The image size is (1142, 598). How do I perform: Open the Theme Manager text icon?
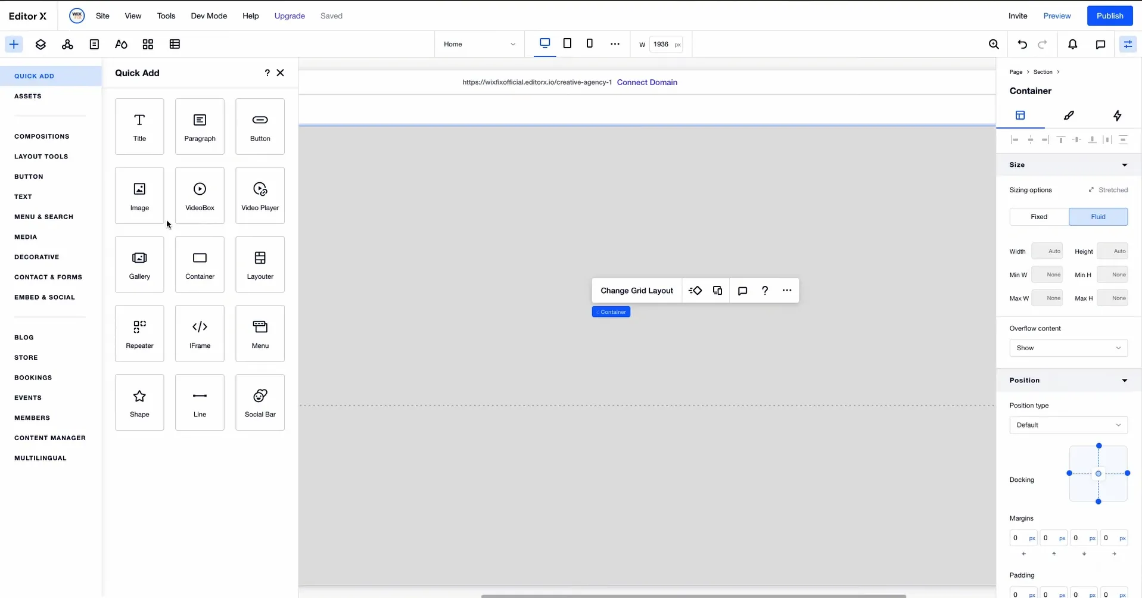click(121, 44)
